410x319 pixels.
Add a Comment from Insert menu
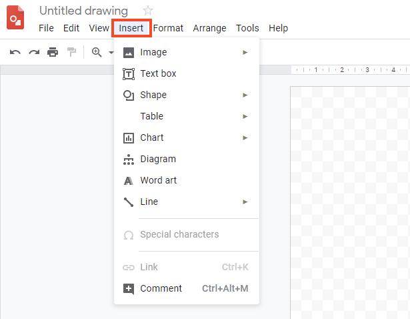point(161,288)
